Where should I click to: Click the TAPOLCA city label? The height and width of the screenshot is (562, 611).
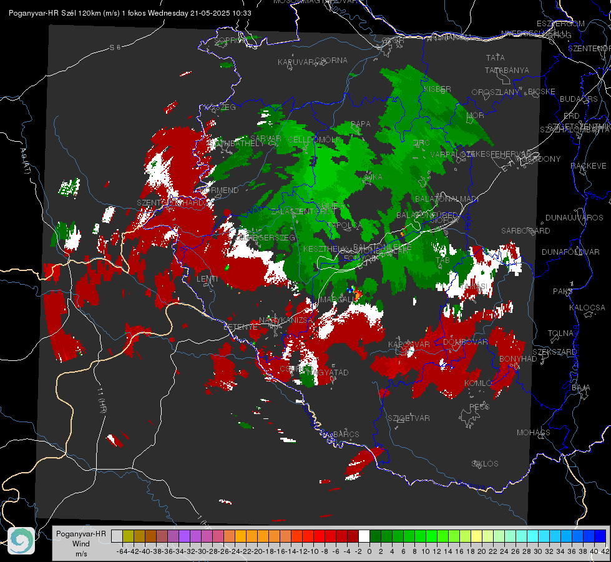point(345,225)
